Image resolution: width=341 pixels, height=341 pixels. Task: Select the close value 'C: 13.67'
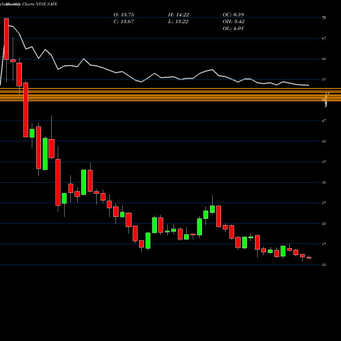(x=123, y=22)
